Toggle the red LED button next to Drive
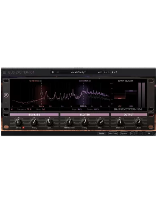This screenshot has height=204, width=157. point(23,127)
